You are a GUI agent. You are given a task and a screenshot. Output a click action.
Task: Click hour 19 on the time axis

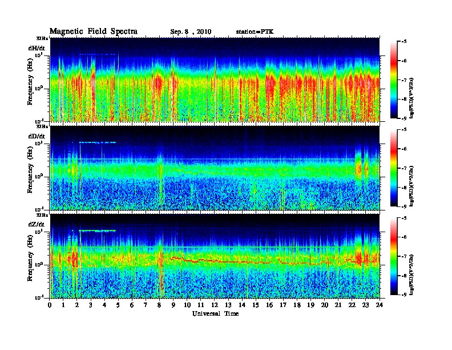[x=310, y=305]
